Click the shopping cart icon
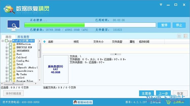Image resolution: width=190 pixels, height=106 pixels. (168, 102)
